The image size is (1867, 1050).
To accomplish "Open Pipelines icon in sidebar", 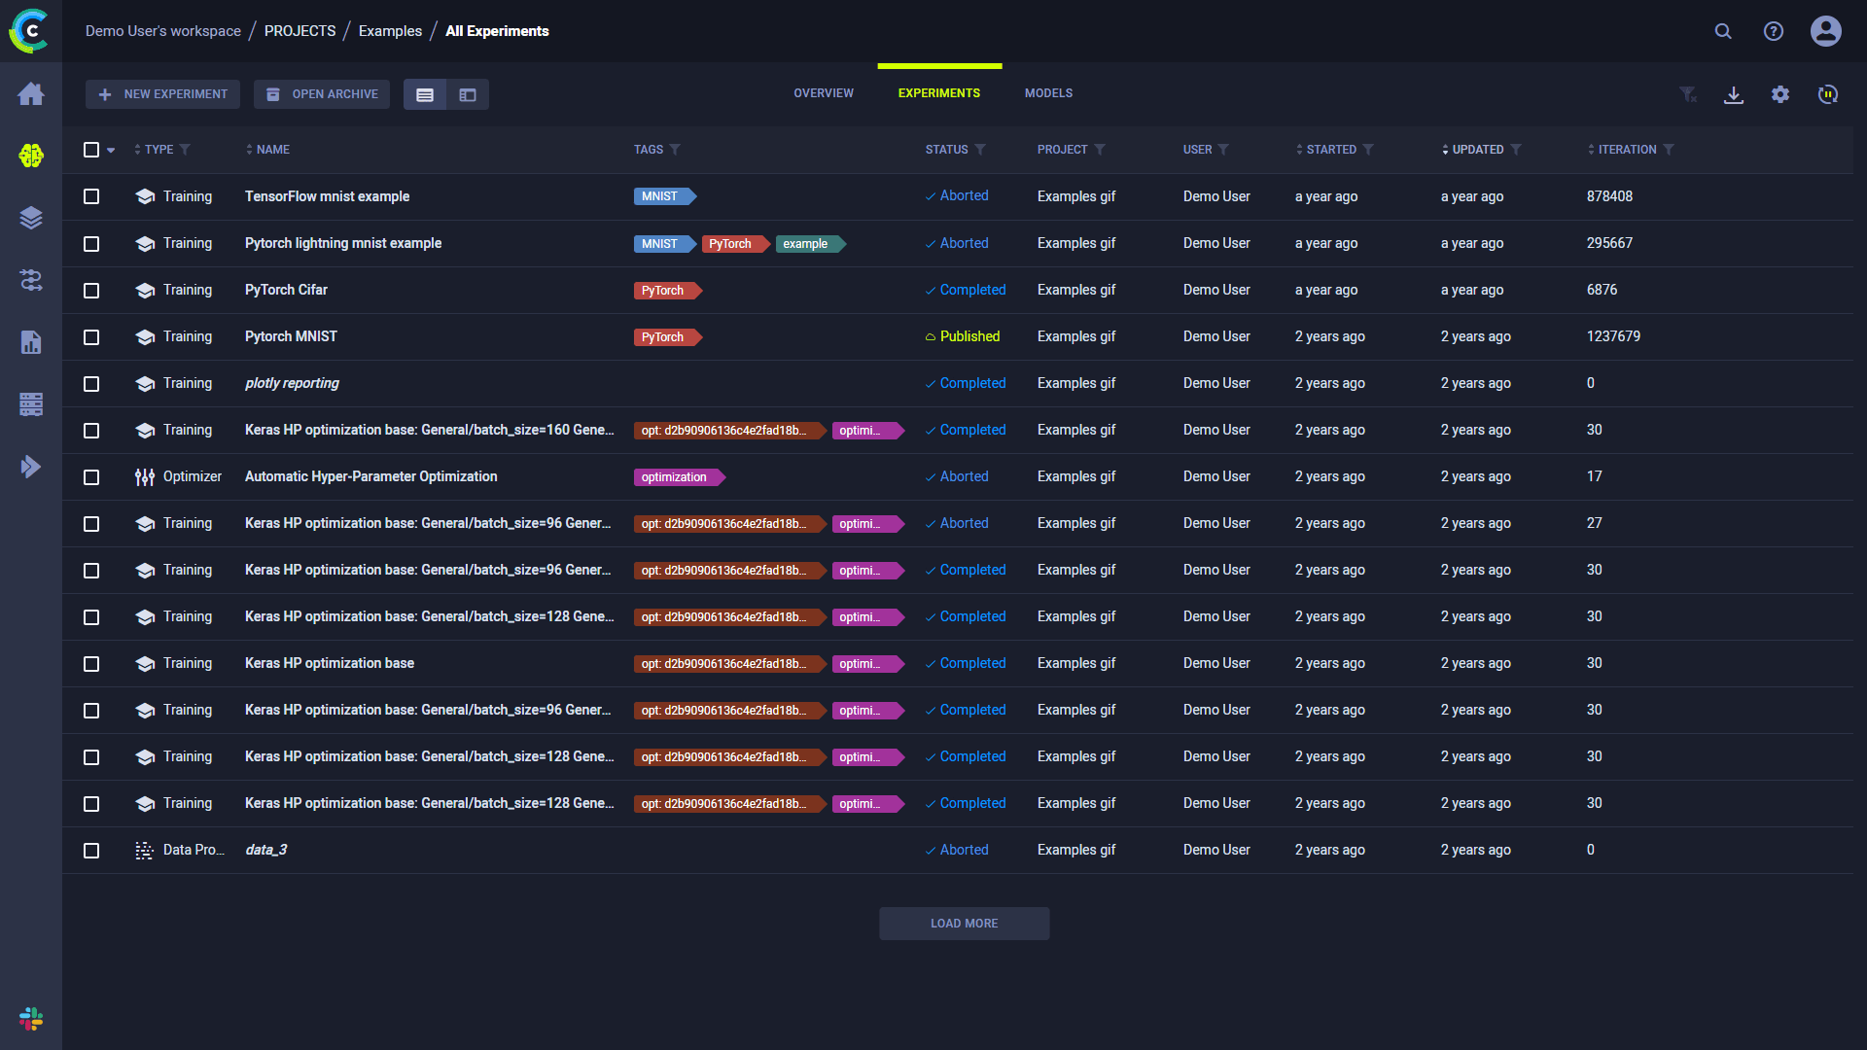I will coord(31,280).
